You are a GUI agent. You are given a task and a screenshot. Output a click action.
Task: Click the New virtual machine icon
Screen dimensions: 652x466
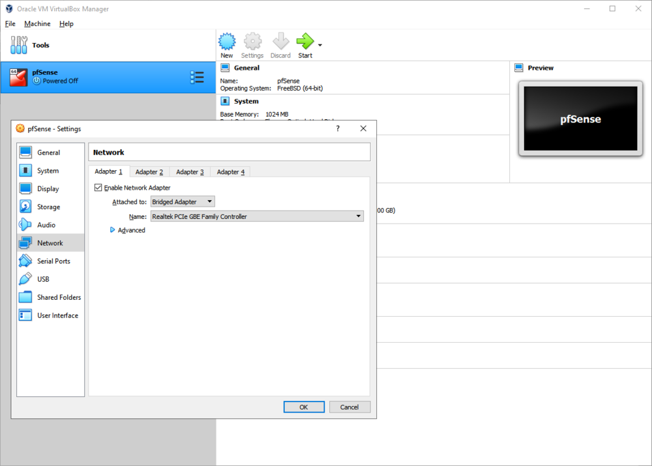click(226, 41)
